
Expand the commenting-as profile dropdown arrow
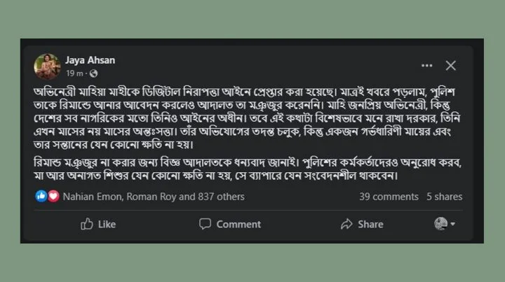tap(453, 224)
